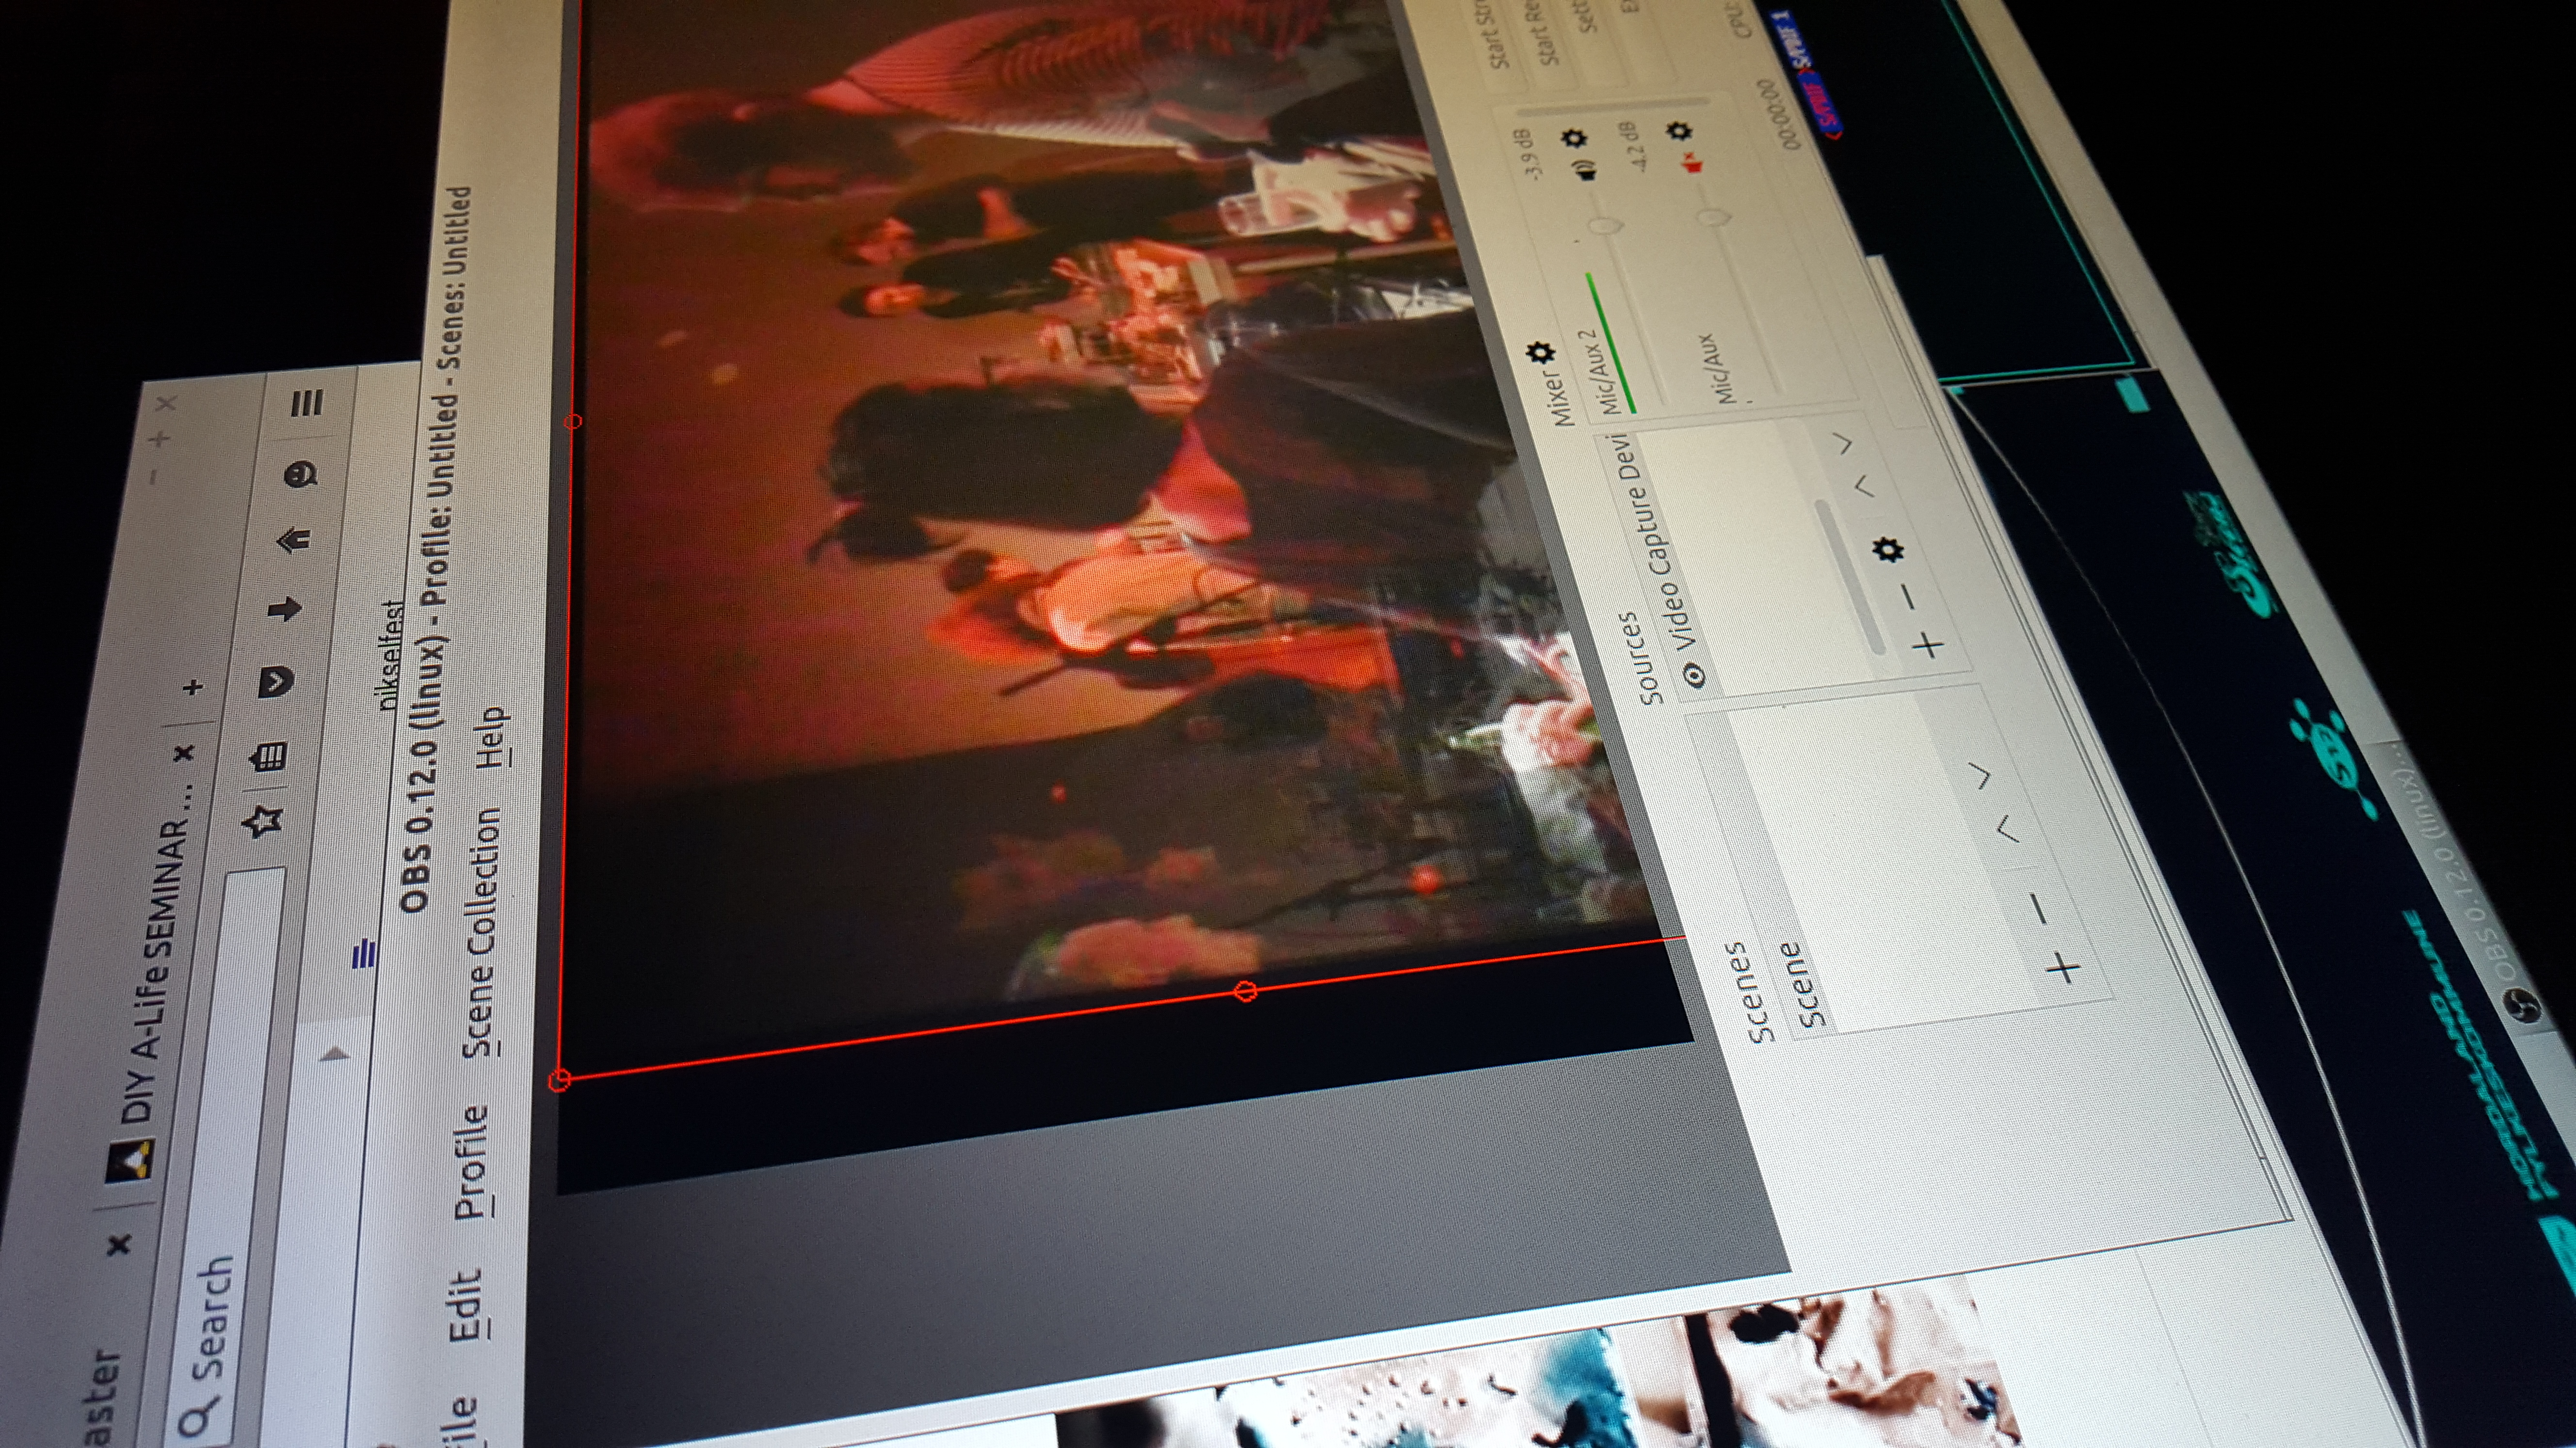Add new scene with plus button

coord(2062,967)
